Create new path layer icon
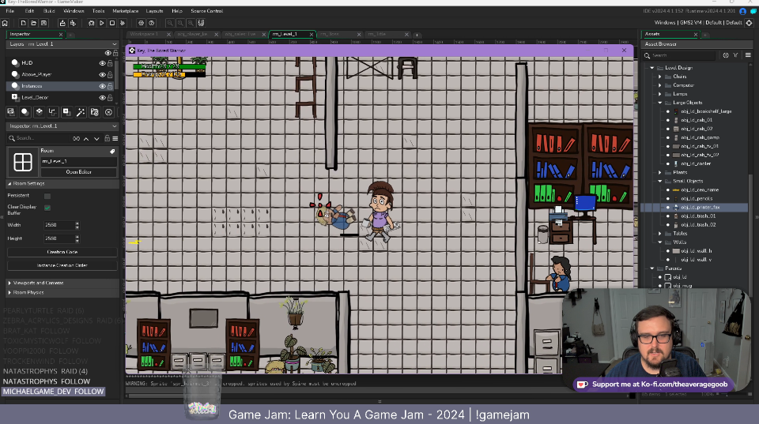The height and width of the screenshot is (424, 759). [x=52, y=111]
